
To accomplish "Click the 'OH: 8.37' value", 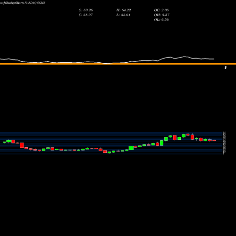I will [x=162, y=15].
